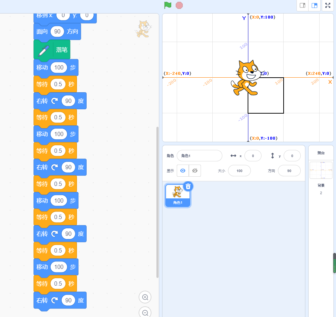Delete sprite 角色1 with trash icon
The width and height of the screenshot is (336, 317).
tap(188, 187)
